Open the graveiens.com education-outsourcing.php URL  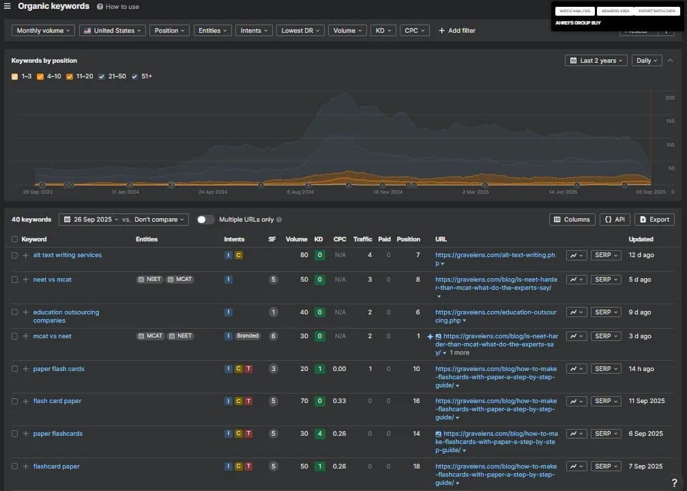point(495,316)
